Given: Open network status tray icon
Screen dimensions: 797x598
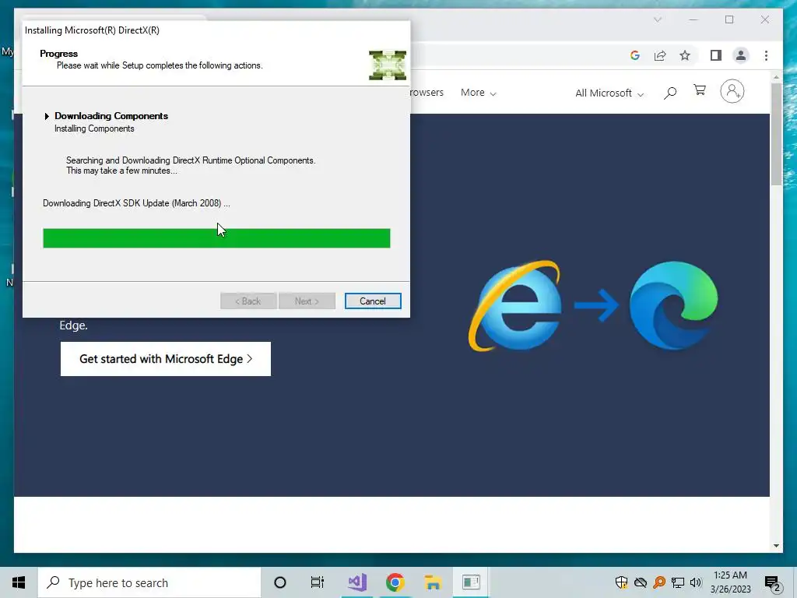Looking at the screenshot, I should coord(678,582).
